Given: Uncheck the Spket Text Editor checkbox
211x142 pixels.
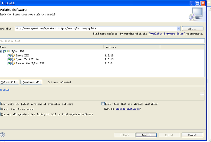Looking at the screenshot, I should click(x=9, y=60).
